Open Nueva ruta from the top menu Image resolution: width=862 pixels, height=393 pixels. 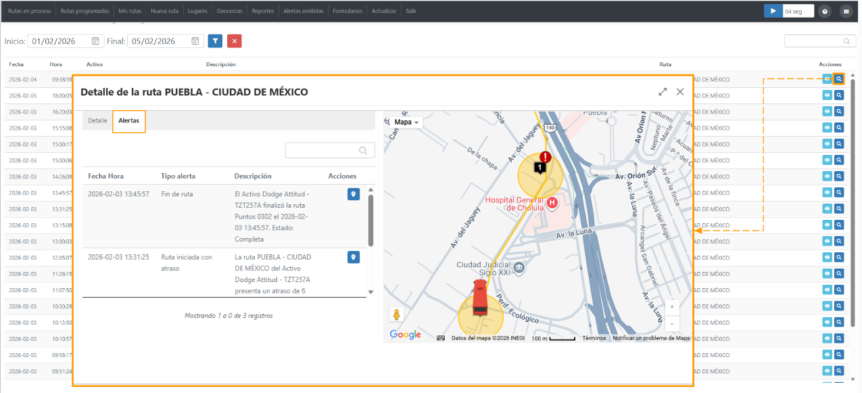(165, 11)
